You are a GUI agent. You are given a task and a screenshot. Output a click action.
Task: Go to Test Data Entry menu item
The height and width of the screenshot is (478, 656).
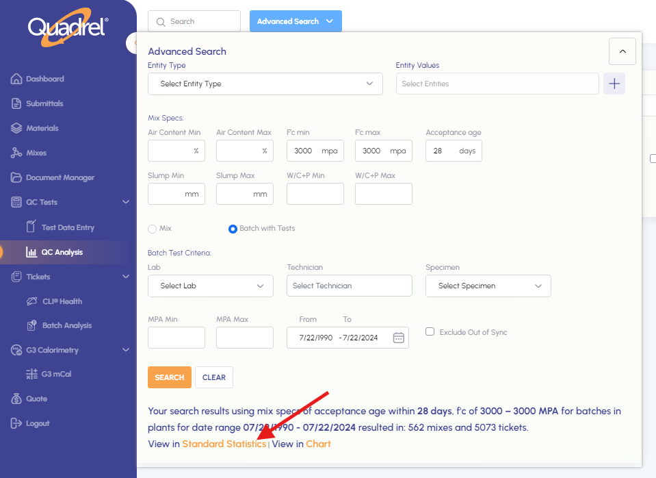[68, 227]
